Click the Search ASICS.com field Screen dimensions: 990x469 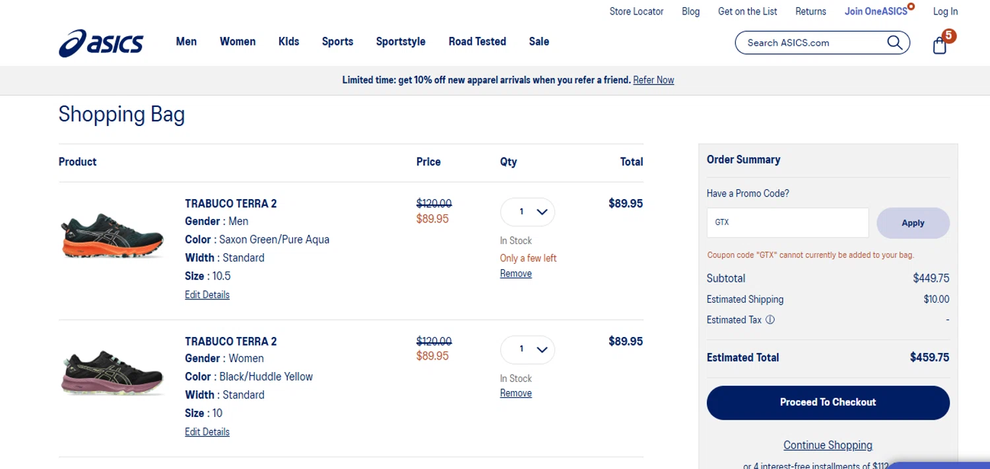coord(812,43)
